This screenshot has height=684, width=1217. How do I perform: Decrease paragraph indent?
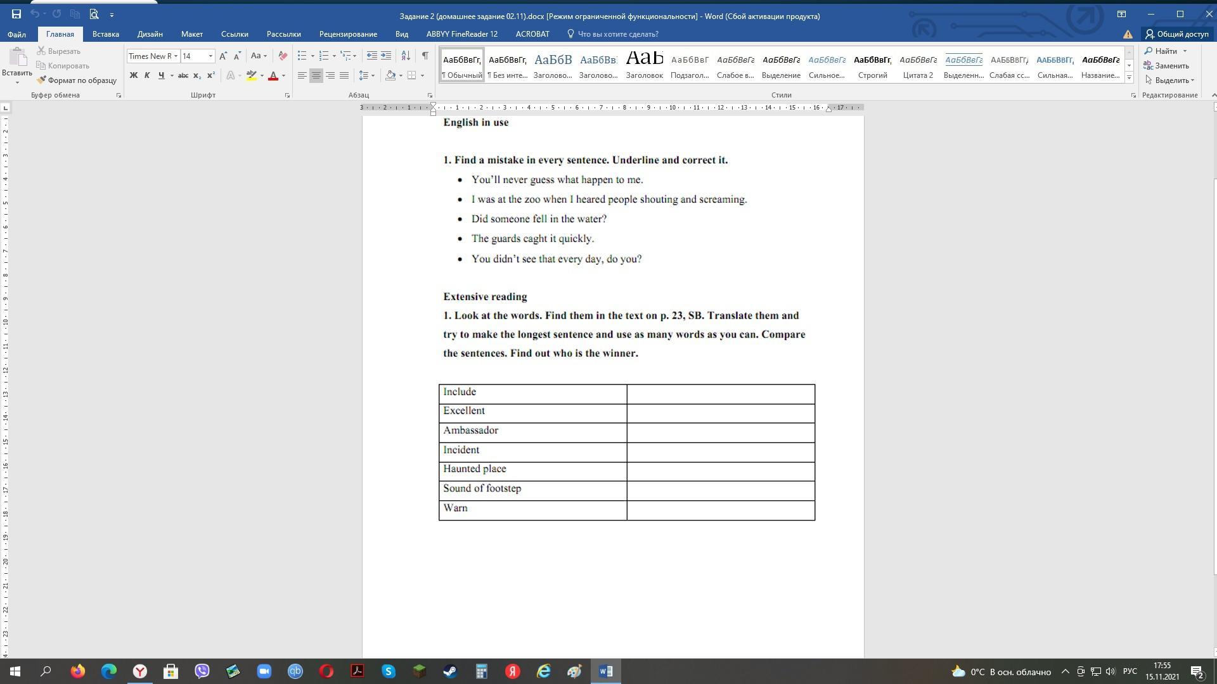pyautogui.click(x=372, y=56)
